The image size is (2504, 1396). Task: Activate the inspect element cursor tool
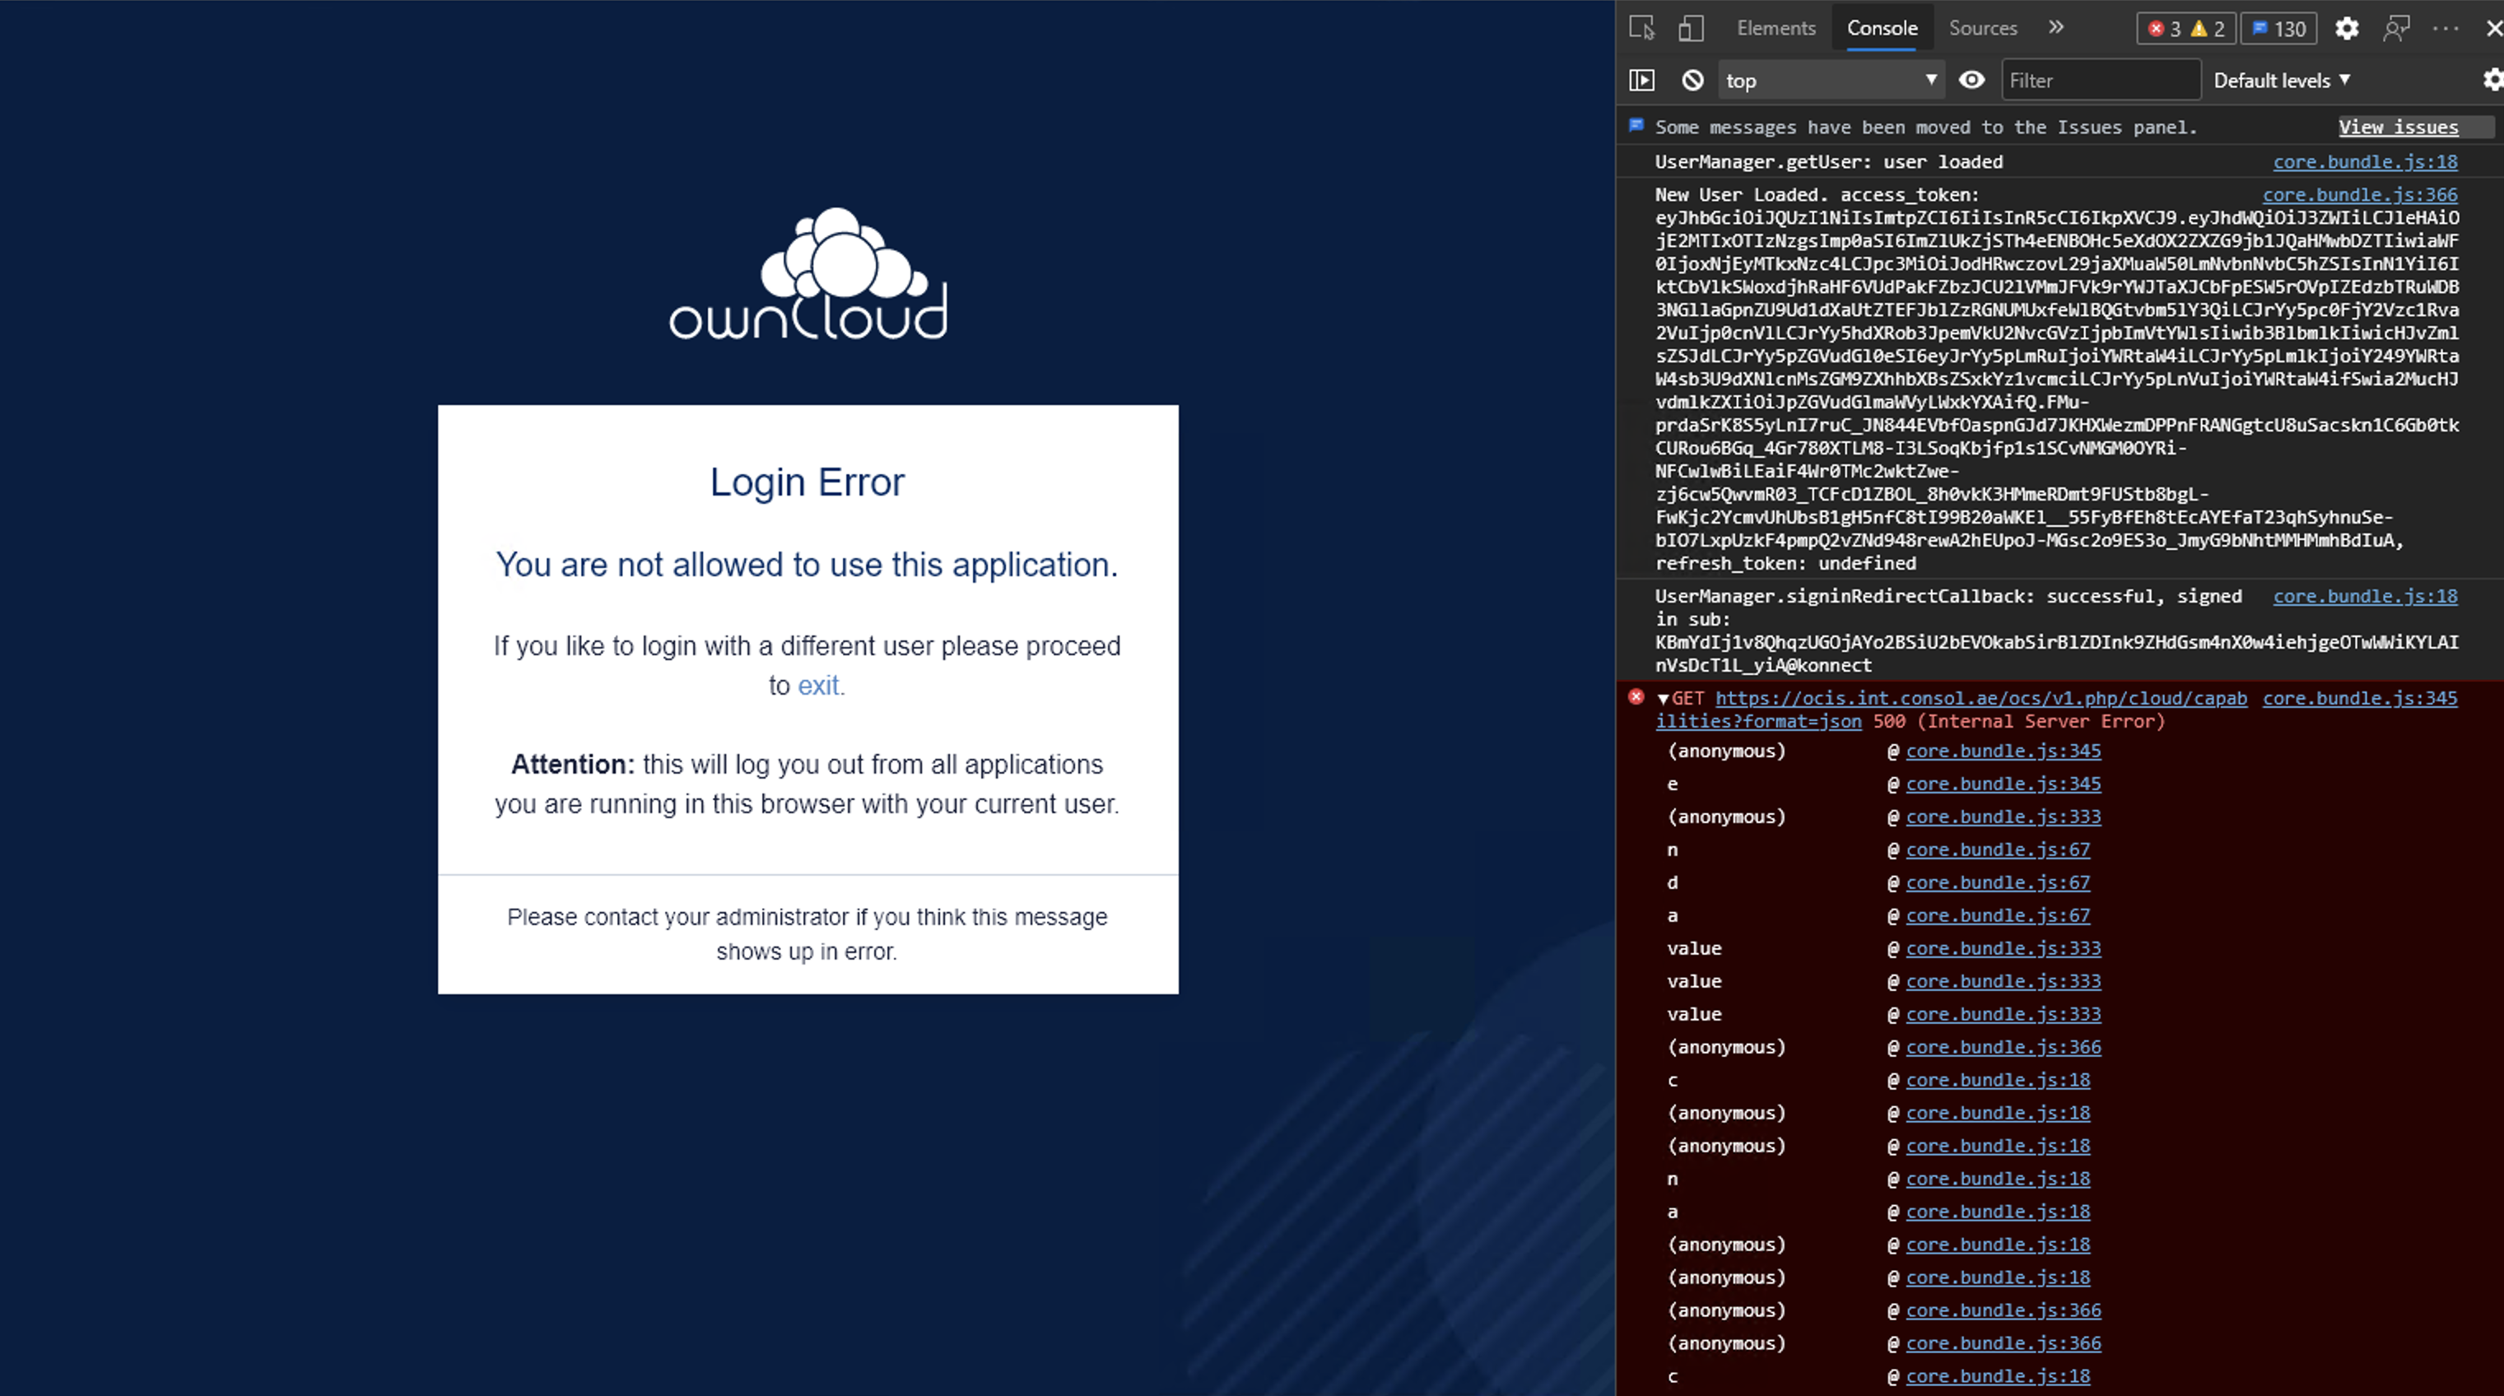1643,29
